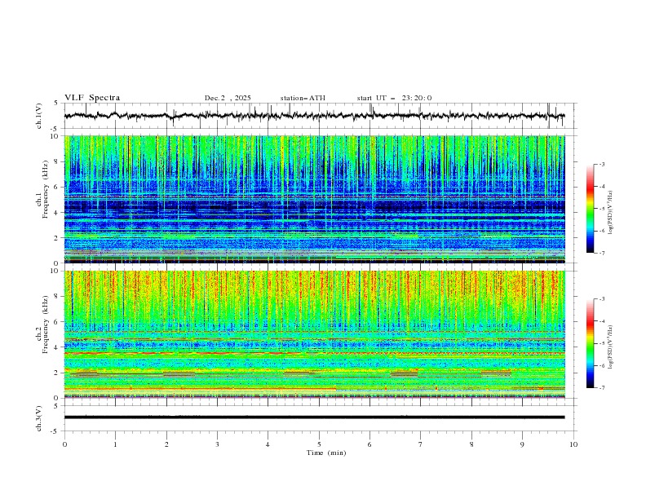The height and width of the screenshot is (499, 646).
Task: Click the lower PSD color scale bar
Action: click(590, 343)
